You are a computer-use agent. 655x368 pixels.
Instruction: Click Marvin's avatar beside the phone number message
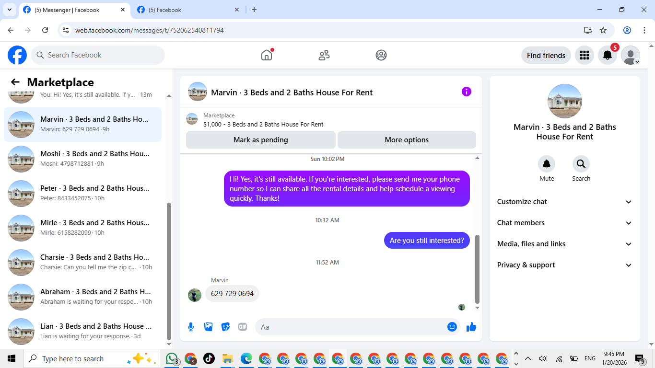(195, 295)
